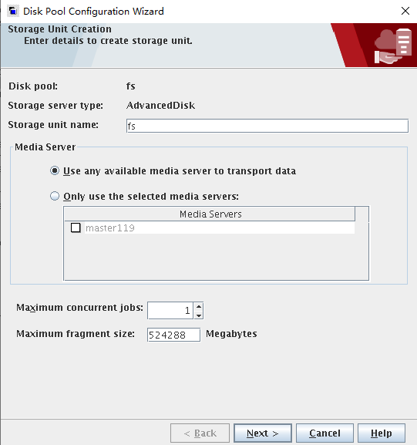Image resolution: width=417 pixels, height=445 pixels.
Task: Cancel the storage unit creation
Action: click(x=325, y=433)
